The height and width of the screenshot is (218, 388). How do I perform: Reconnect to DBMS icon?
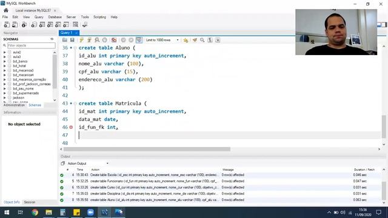[x=85, y=24]
